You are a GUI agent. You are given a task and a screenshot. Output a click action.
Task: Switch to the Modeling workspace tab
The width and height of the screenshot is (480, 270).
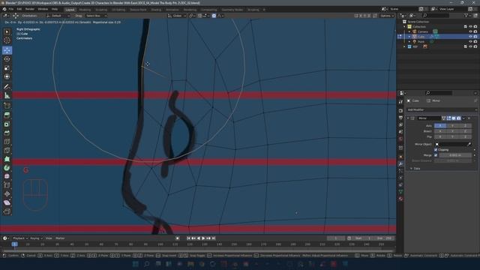[x=85, y=10]
